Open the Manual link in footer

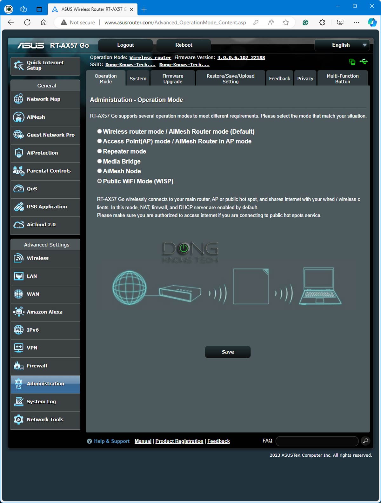[x=143, y=441]
